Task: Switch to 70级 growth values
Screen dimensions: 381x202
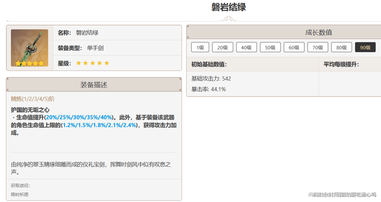Action: (318, 47)
